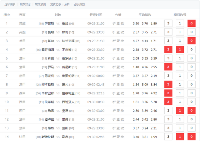The height and width of the screenshot is (142, 200).
Task: Open 亚 link for 基尔 vs 法兰克福
Action: coord(118,41)
